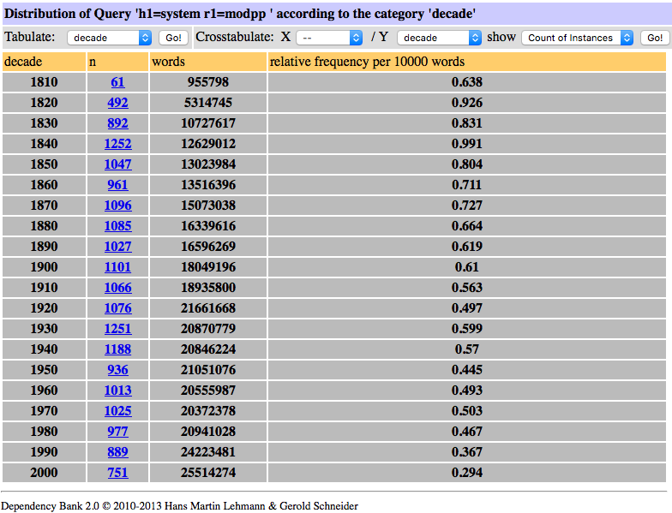Image resolution: width=672 pixels, height=513 pixels.
Task: Click the 961 link for decade 1860
Action: (117, 185)
